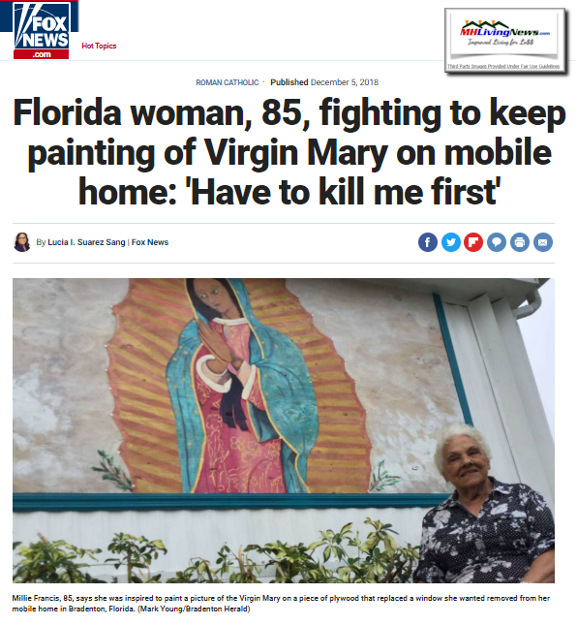Image resolution: width=578 pixels, height=625 pixels.
Task: Print the article using printer icon
Action: tap(520, 242)
